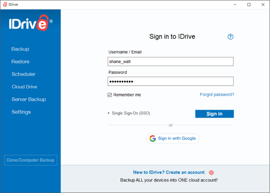Click the 'Sign in to IDrive' heading
This screenshot has height=193, width=270.
(172, 37)
